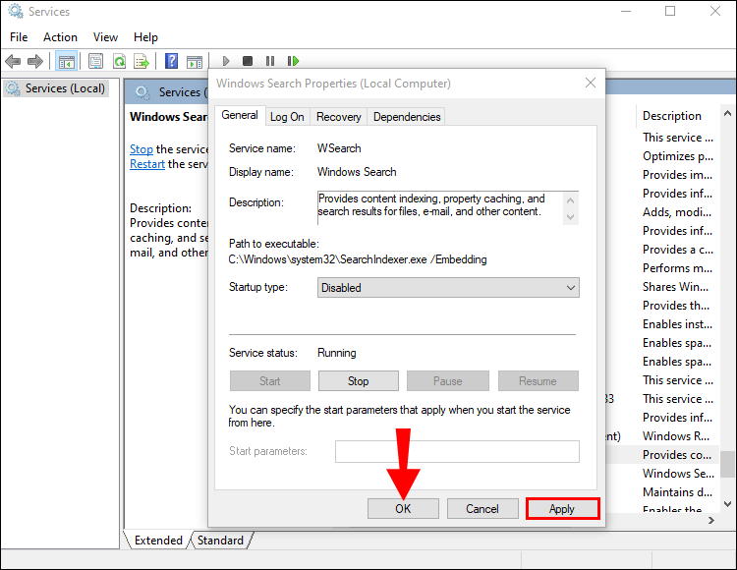Viewport: 737px width, 570px height.
Task: Click the Apply button
Action: [x=562, y=509]
